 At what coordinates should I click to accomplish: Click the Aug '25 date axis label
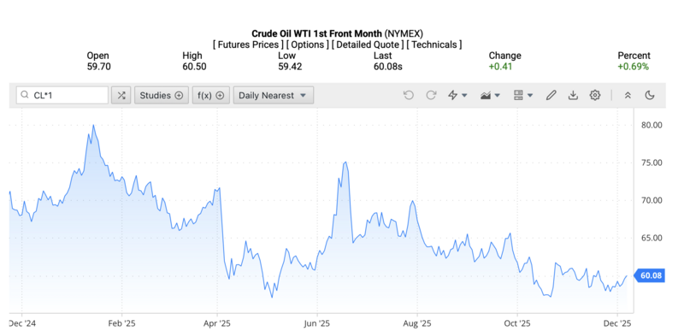417,323
